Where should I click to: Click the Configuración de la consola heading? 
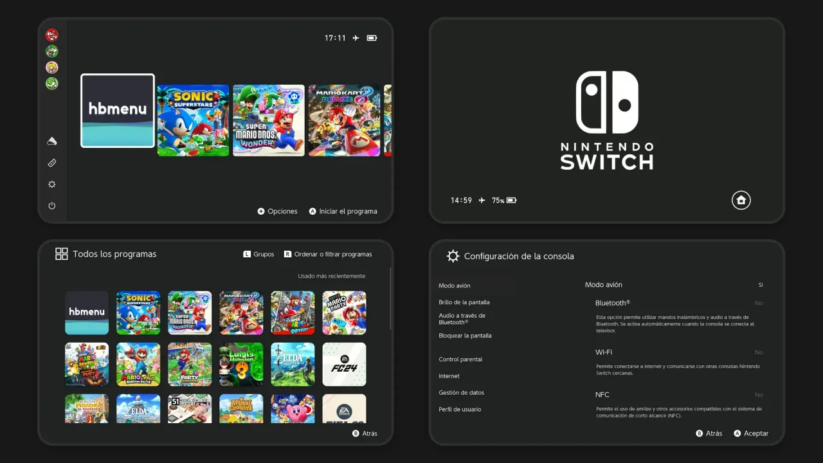pyautogui.click(x=519, y=256)
